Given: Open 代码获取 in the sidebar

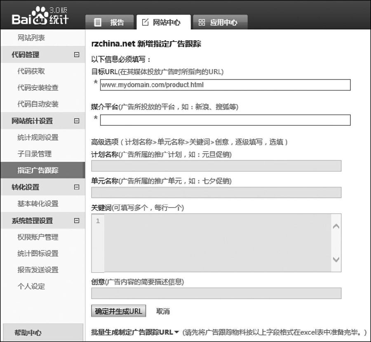Looking at the screenshot, I should (31, 71).
